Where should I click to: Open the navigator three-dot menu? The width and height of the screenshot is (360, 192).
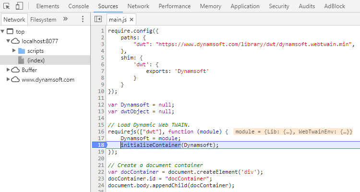click(x=83, y=19)
